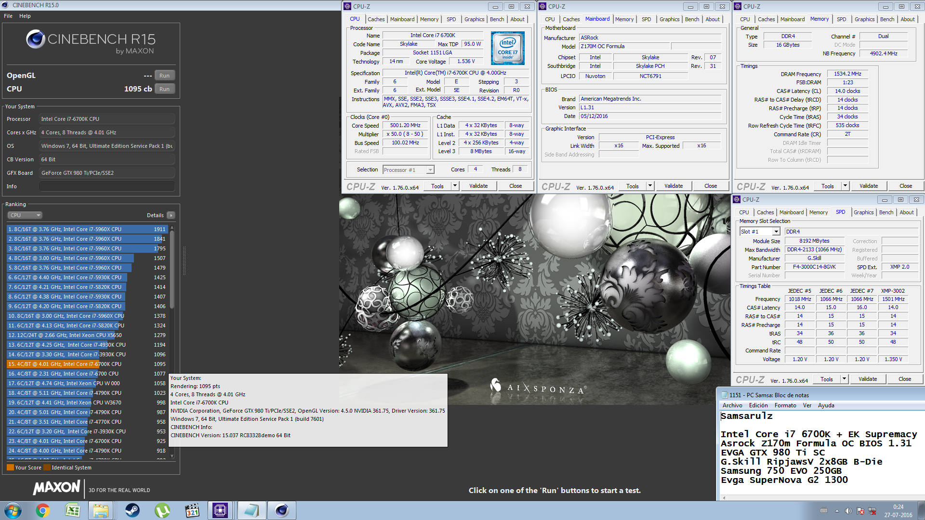Click the empty Info field in Your System

(x=107, y=186)
